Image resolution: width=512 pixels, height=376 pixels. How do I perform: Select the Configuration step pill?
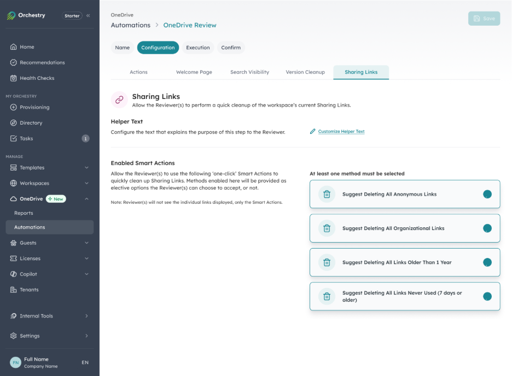pos(158,48)
